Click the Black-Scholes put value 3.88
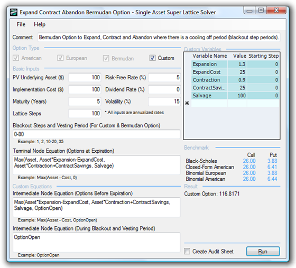Image resolution: width=296 pixels, height=268 pixels. tap(272, 161)
